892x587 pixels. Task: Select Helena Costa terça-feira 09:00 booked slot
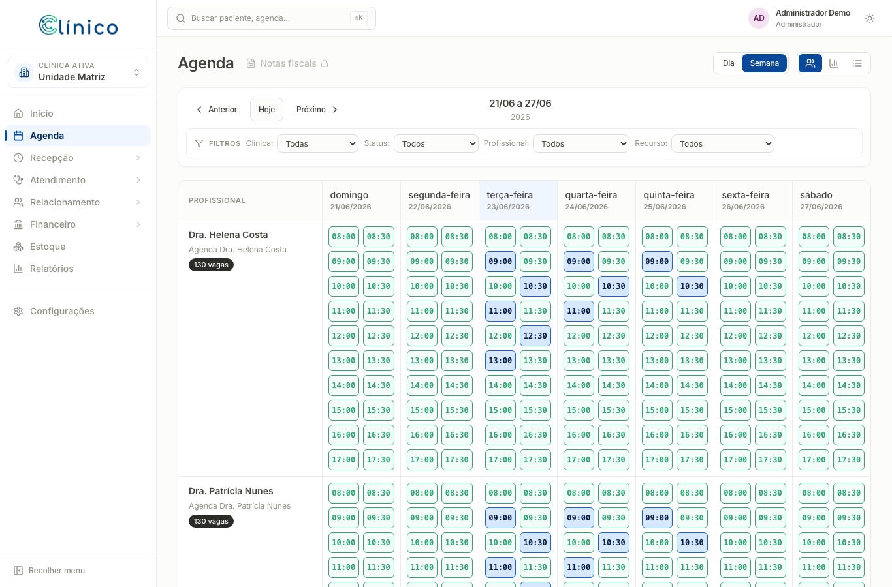tap(501, 262)
